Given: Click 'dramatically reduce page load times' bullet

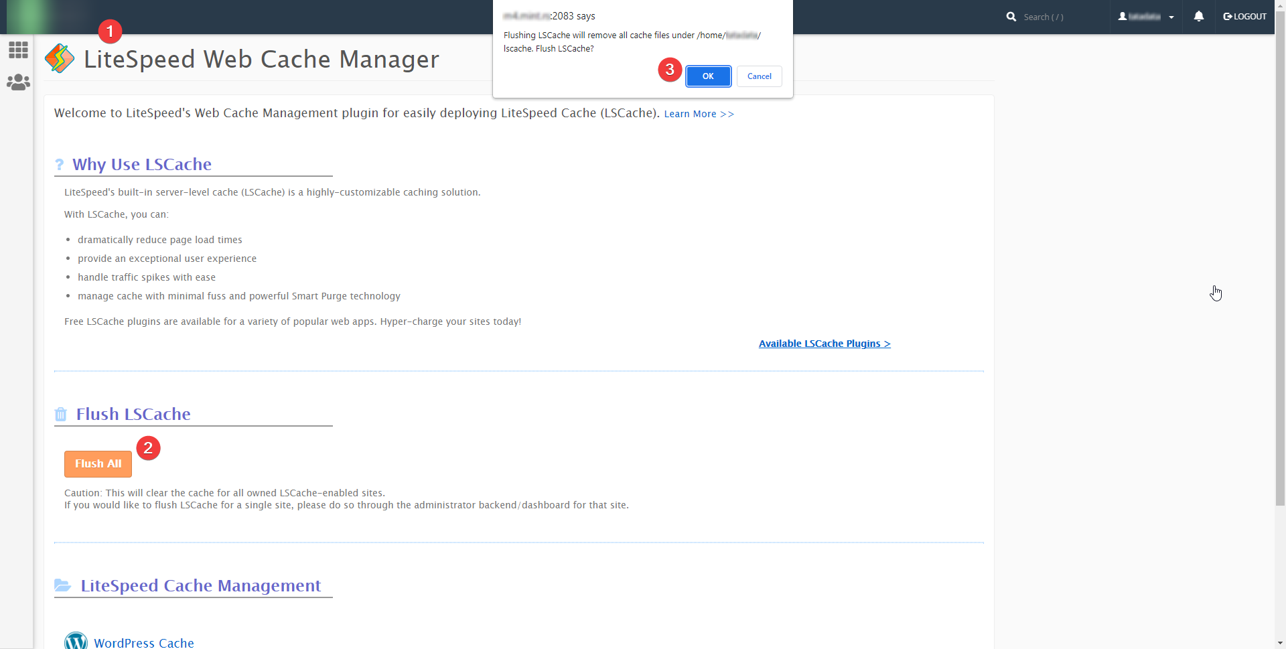Looking at the screenshot, I should coord(160,240).
